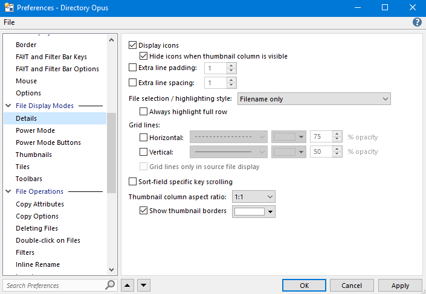Open Double-click on Files page
Viewport: 426px width, 294px height.
pos(48,240)
